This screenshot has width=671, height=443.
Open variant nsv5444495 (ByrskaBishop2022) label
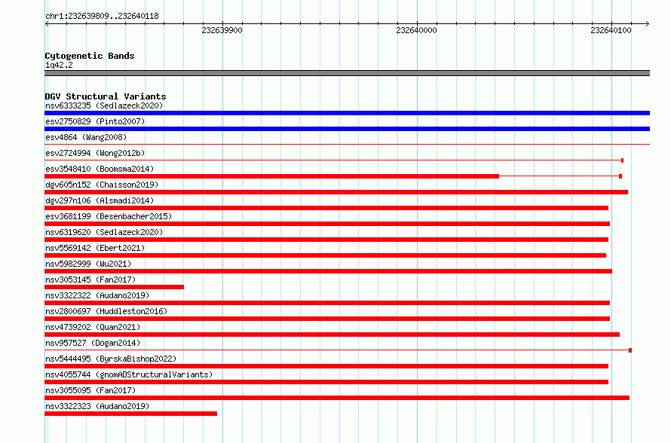click(111, 359)
